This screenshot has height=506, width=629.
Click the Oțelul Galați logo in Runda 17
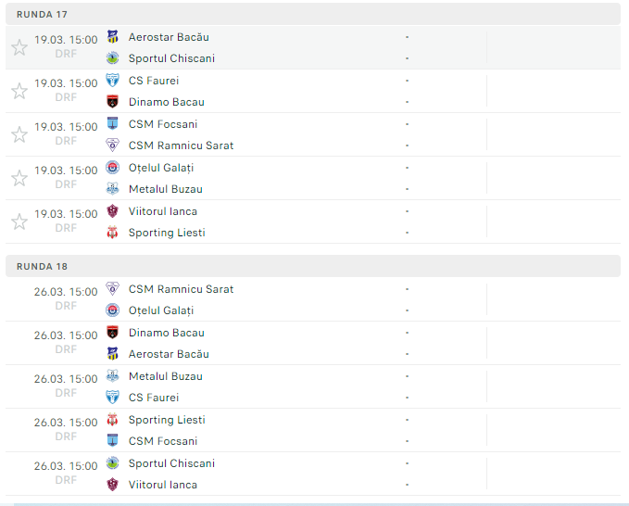point(113,168)
